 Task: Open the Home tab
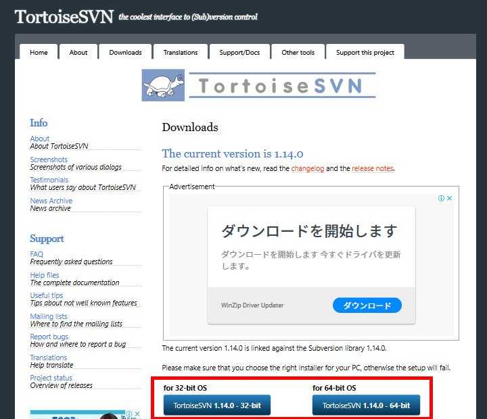(39, 52)
